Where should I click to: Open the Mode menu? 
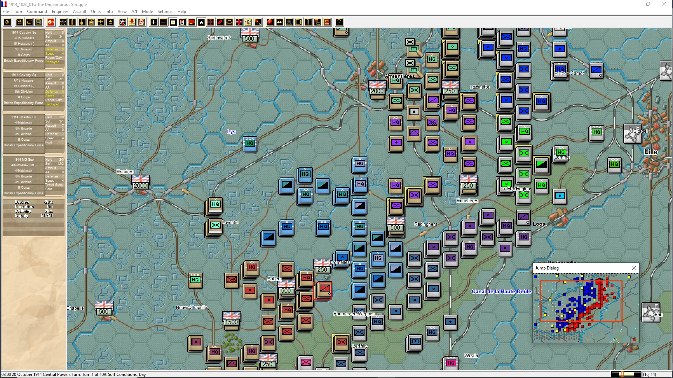tap(147, 12)
